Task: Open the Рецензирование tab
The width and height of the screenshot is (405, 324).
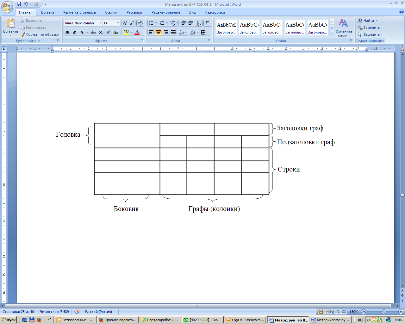Action: click(x=165, y=12)
